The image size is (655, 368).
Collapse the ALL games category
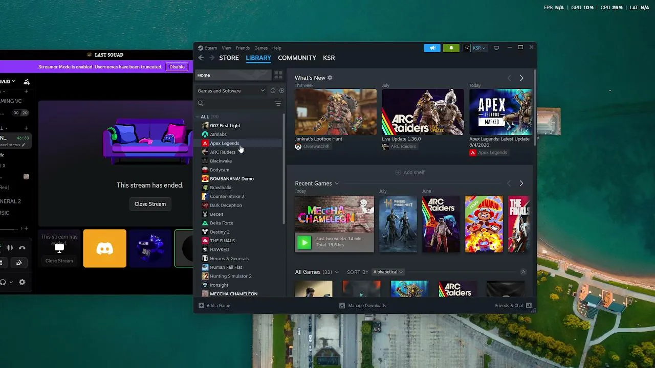[198, 117]
